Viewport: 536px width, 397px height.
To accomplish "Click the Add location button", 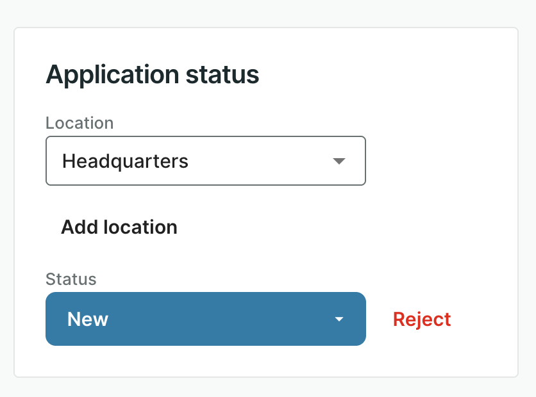I will pyautogui.click(x=119, y=227).
